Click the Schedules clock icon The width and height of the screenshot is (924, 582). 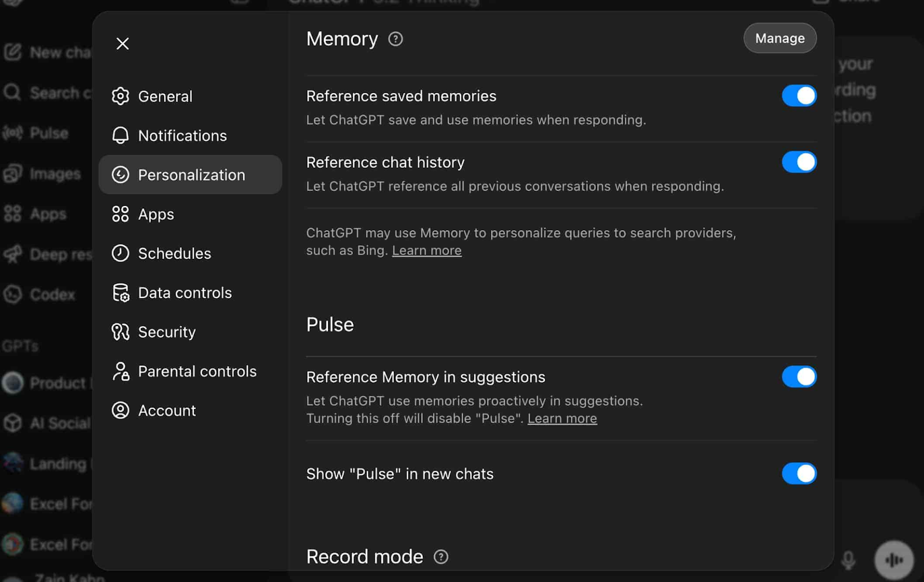(x=120, y=253)
